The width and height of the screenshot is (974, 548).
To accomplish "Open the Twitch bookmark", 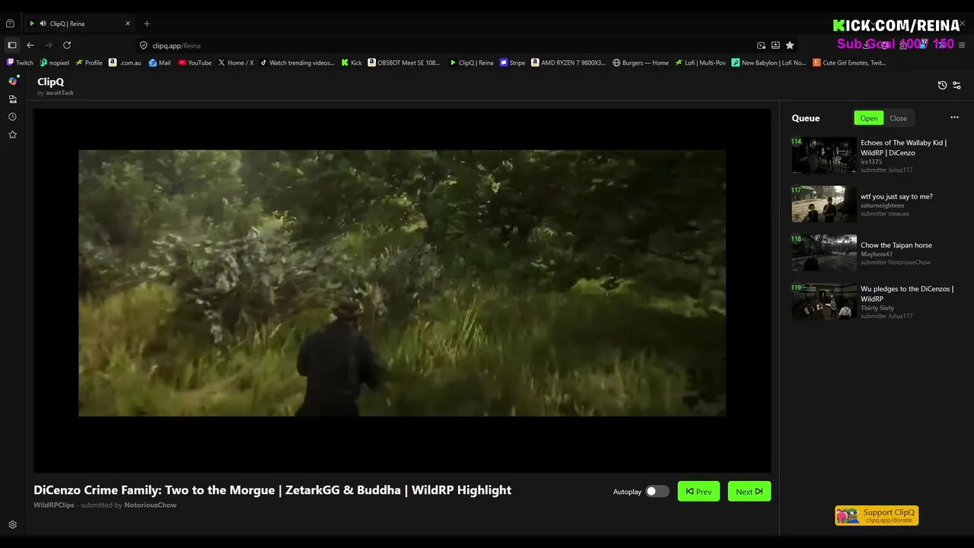I will [20, 62].
